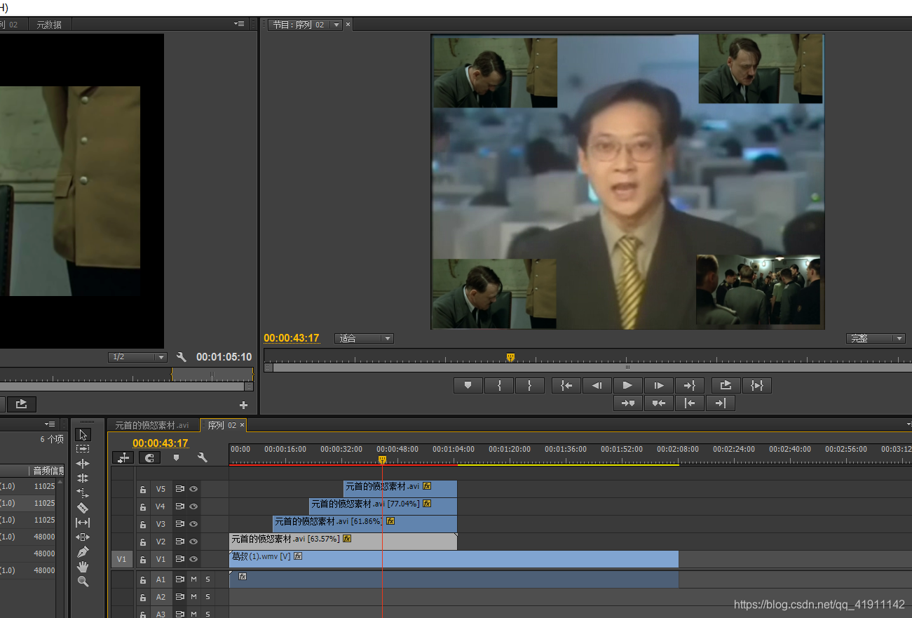Open project panel flyout menu

click(x=50, y=424)
